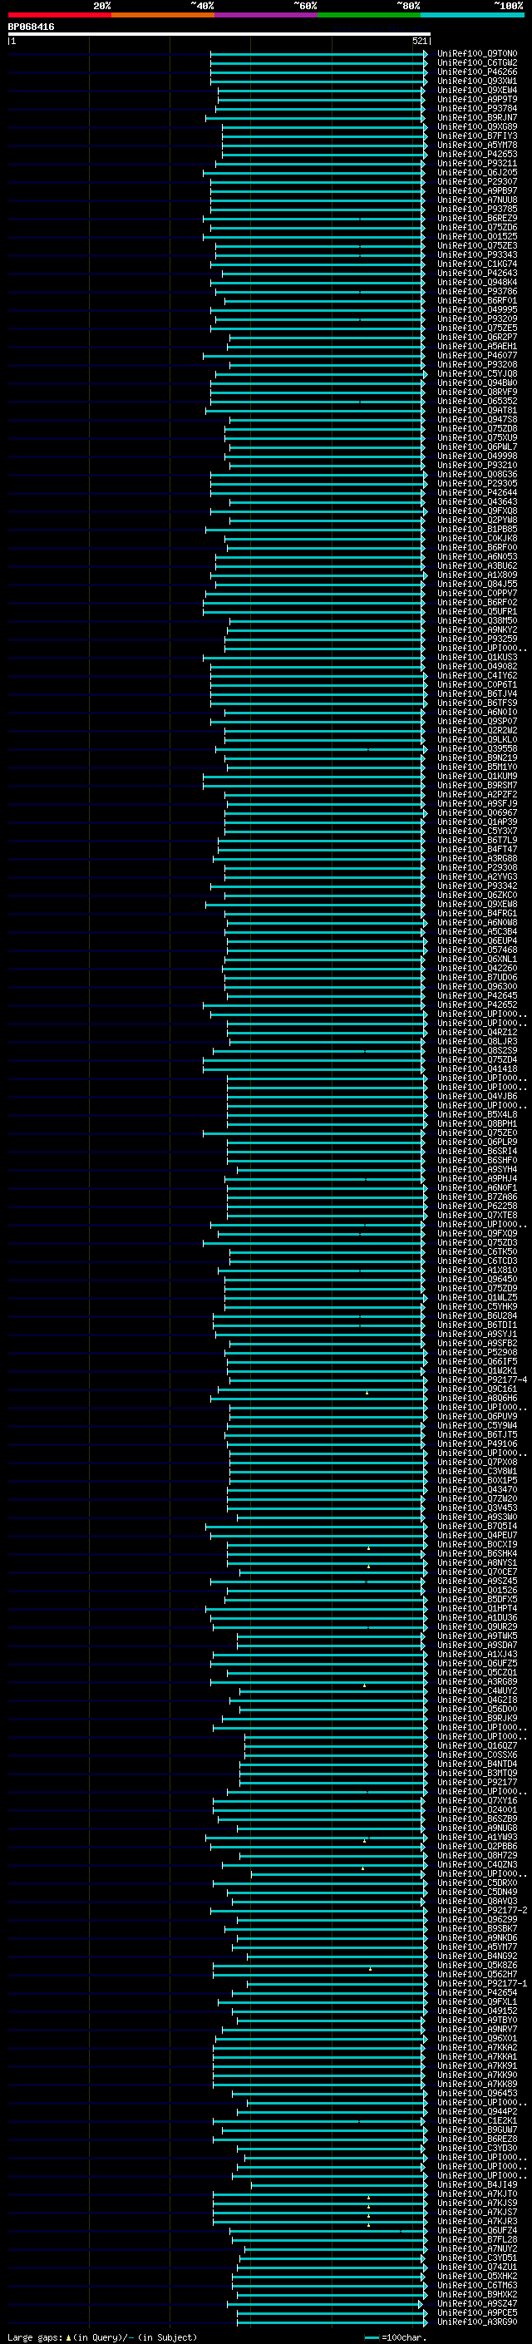
Task: Select the UniRef100_A9SZ47 entry
Action: point(476,2303)
